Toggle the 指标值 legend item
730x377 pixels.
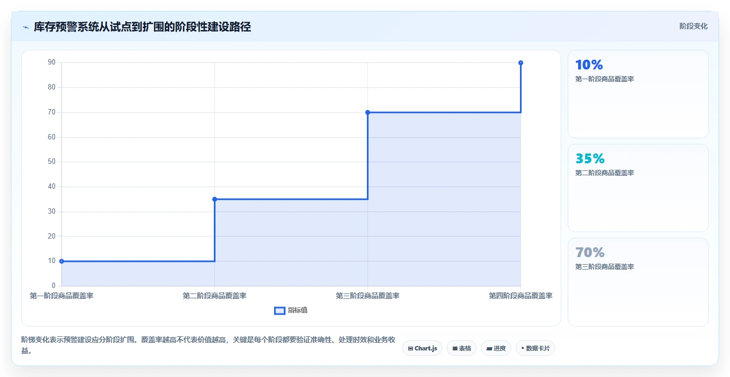tap(291, 310)
